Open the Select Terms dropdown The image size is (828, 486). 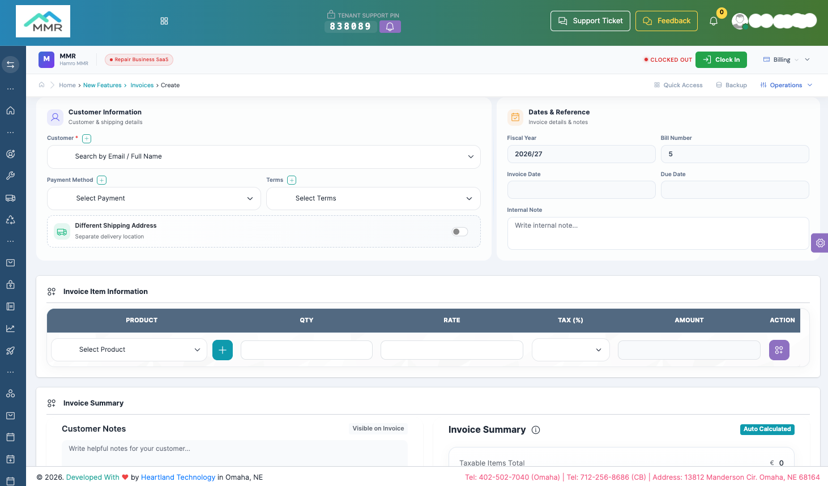(373, 199)
